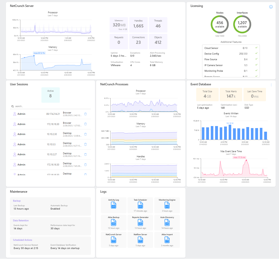Delete Browser session started 1:27:02
The height and width of the screenshot is (259, 279).
pyautogui.click(x=85, y=124)
